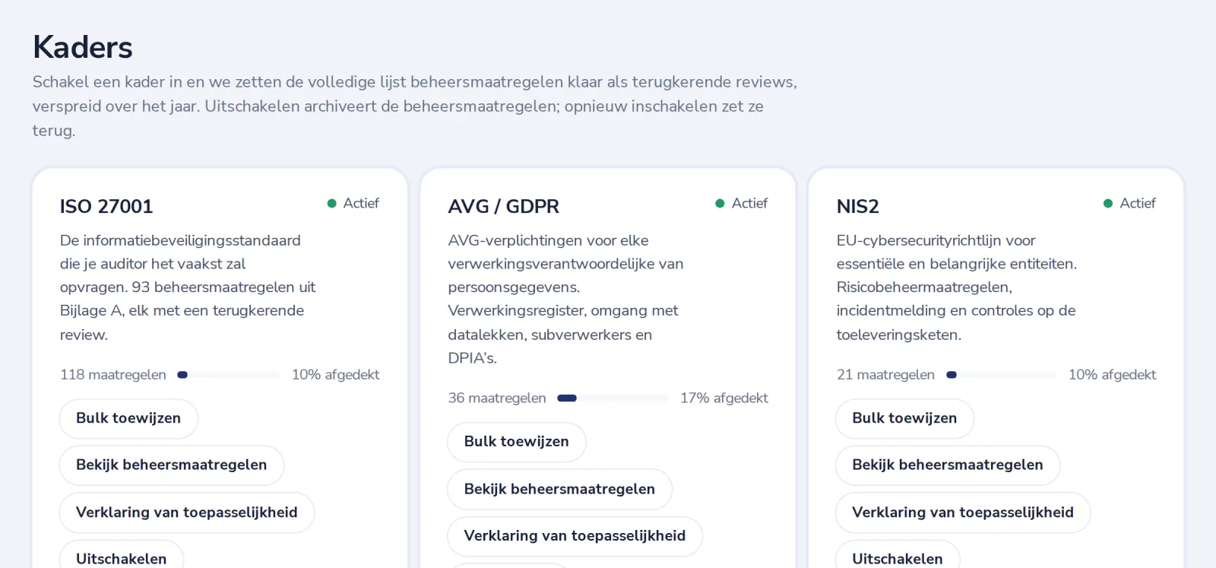Click the AVG / GDPR description paragraph
Screen dimensions: 1216x568
pos(566,299)
